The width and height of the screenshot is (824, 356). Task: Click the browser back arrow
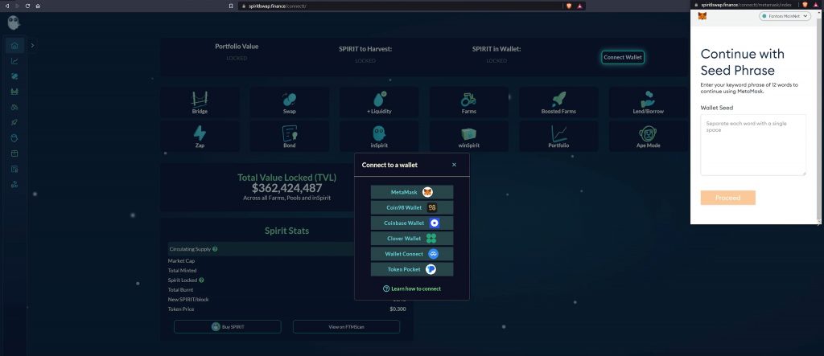tap(6, 6)
